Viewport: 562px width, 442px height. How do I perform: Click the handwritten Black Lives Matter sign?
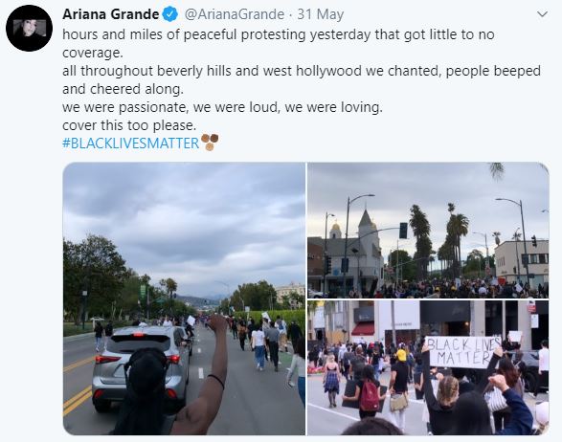tap(462, 352)
